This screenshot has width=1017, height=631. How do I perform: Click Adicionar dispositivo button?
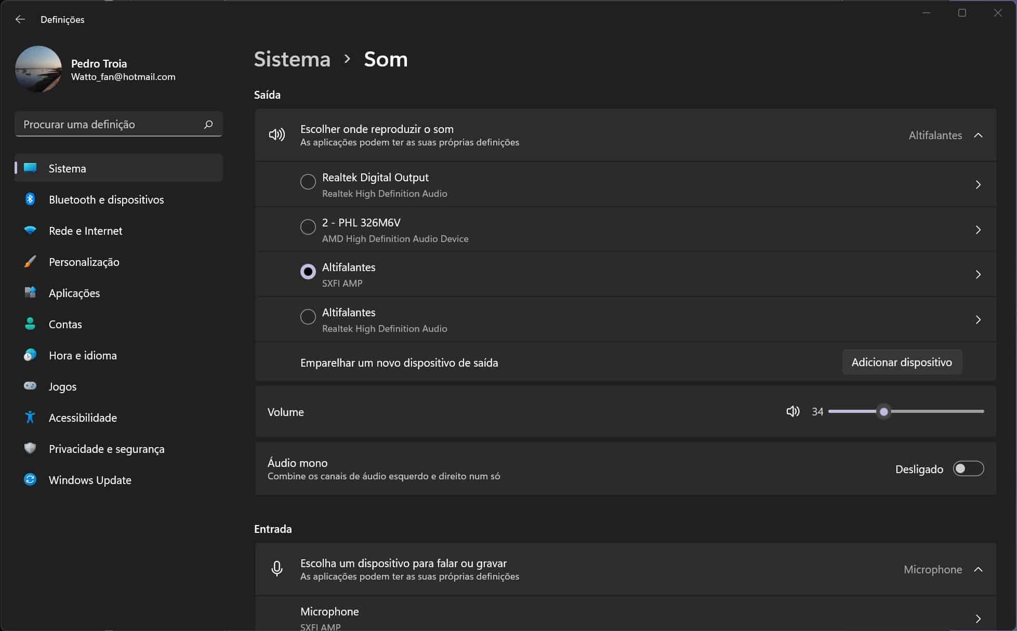pyautogui.click(x=902, y=362)
